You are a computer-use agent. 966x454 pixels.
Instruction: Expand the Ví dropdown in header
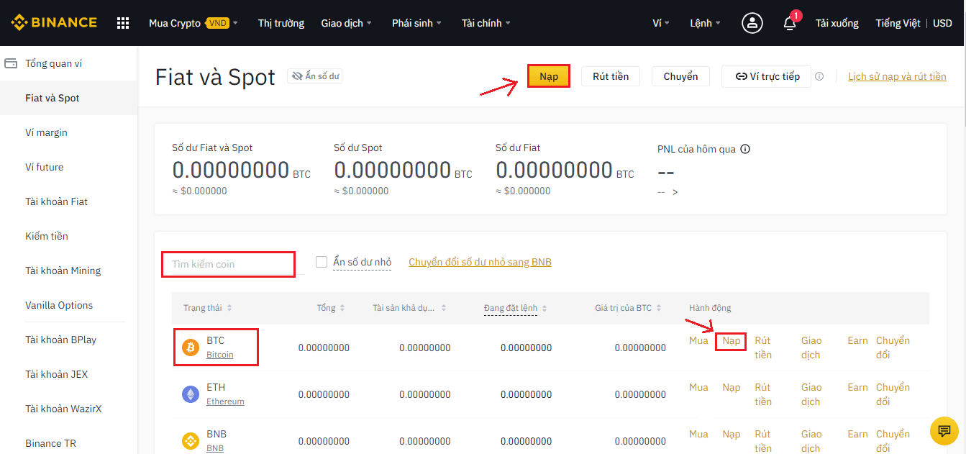point(661,23)
